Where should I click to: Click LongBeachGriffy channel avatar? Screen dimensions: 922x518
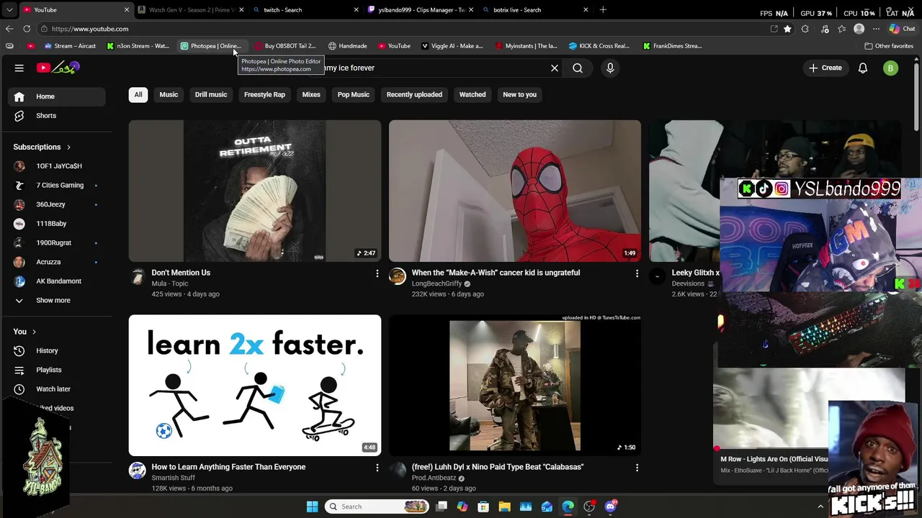tap(398, 277)
